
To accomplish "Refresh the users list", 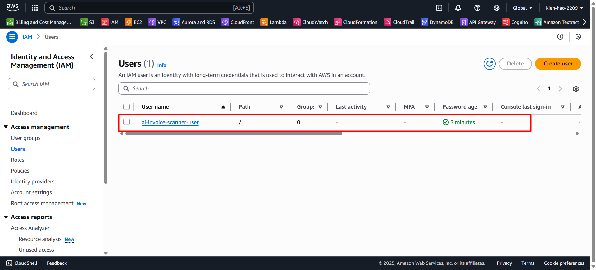I will tap(489, 64).
